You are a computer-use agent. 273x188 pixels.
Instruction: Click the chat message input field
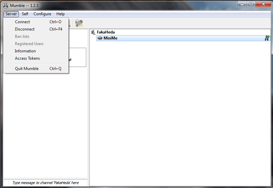pos(45,183)
